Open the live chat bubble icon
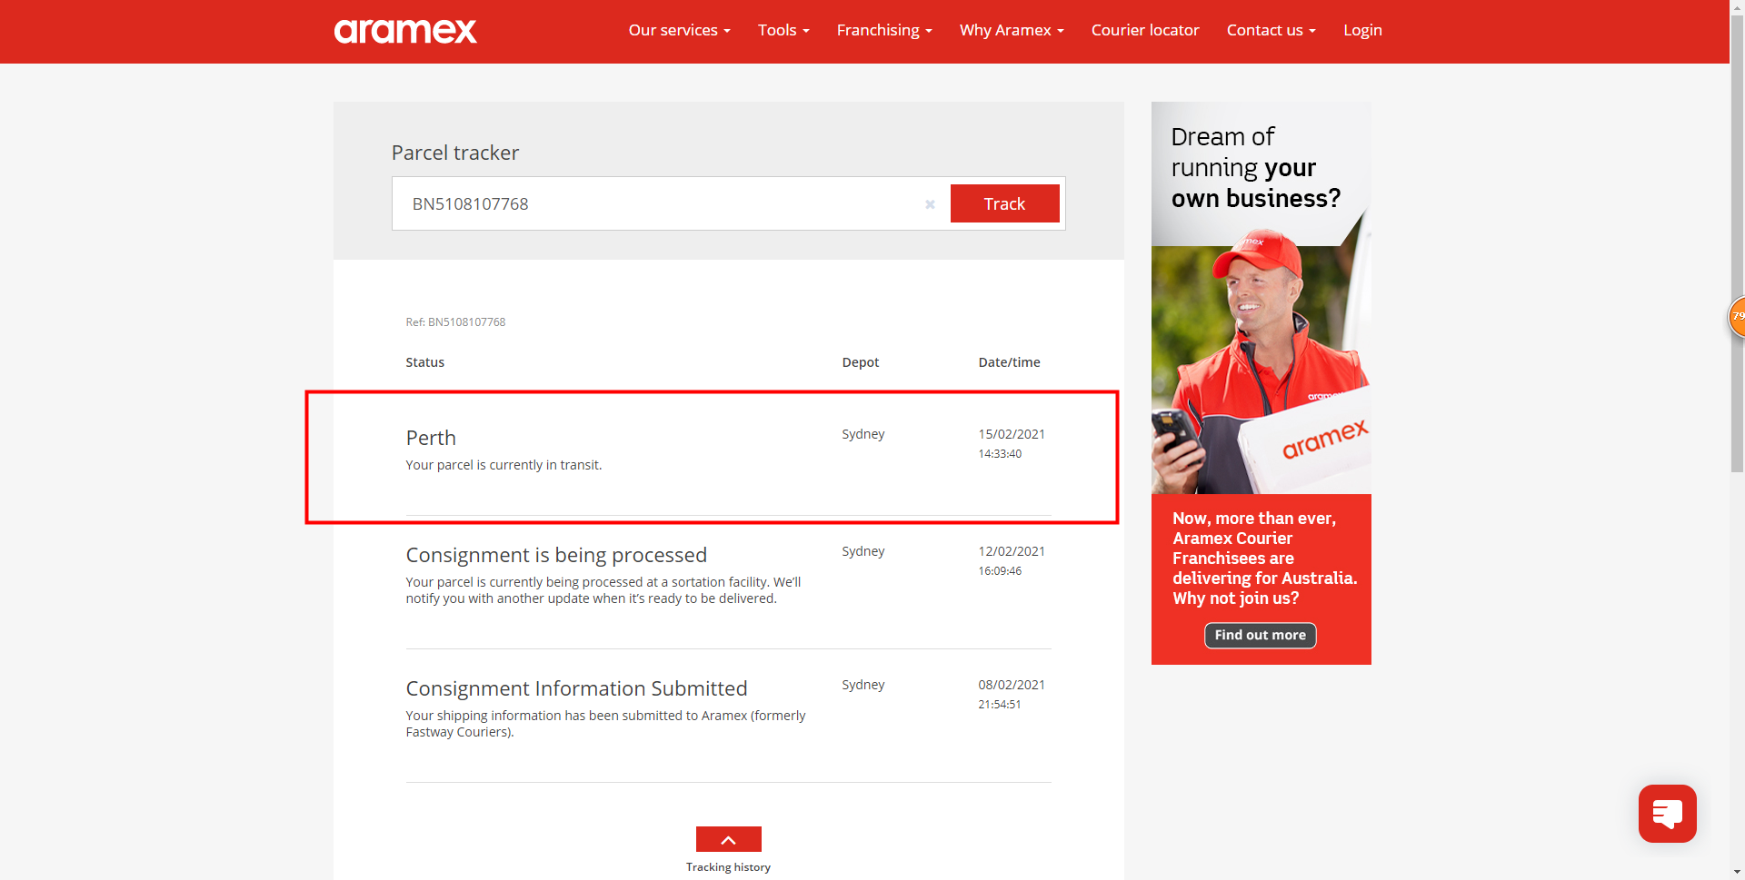Viewport: 1745px width, 880px height. point(1667,814)
